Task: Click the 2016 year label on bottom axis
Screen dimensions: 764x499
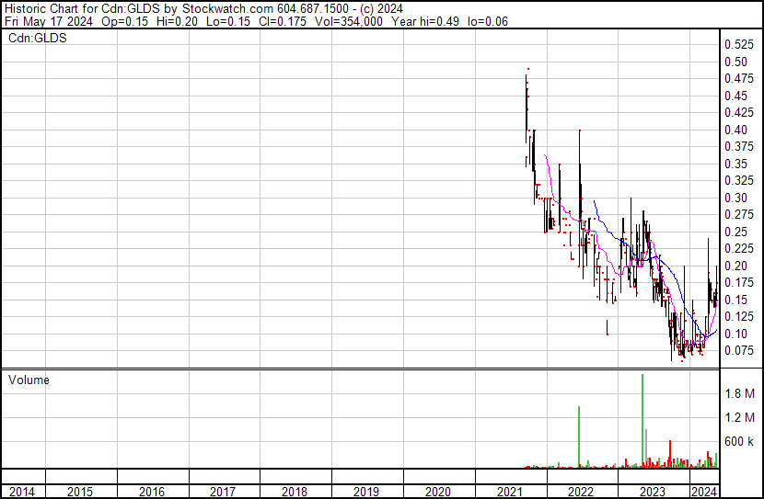Action: point(151,491)
